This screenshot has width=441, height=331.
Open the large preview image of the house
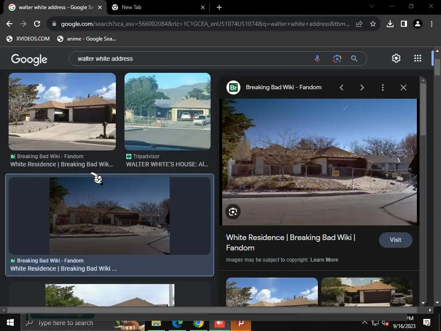pos(320,162)
